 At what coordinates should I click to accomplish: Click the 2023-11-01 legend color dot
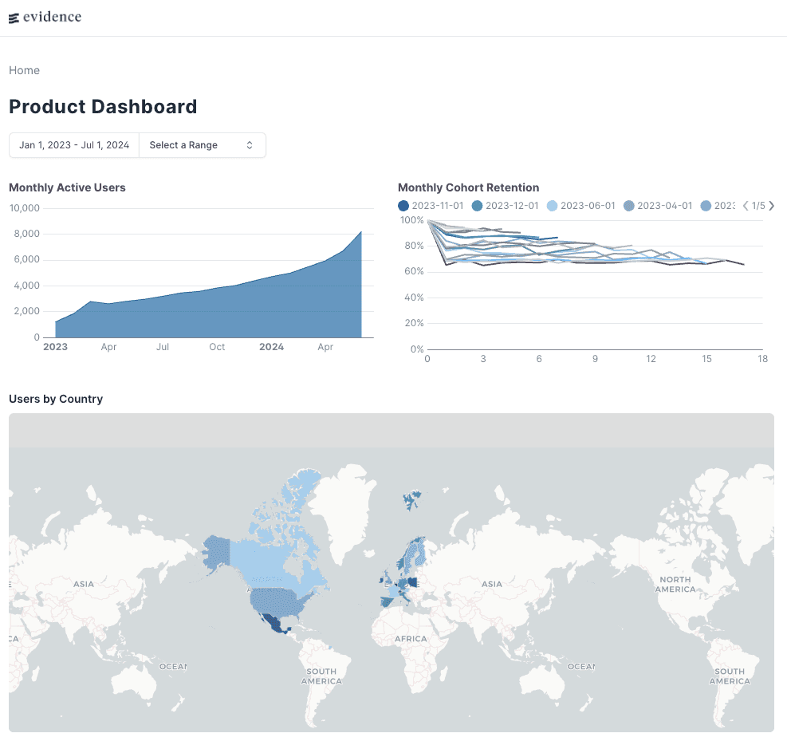coord(403,206)
